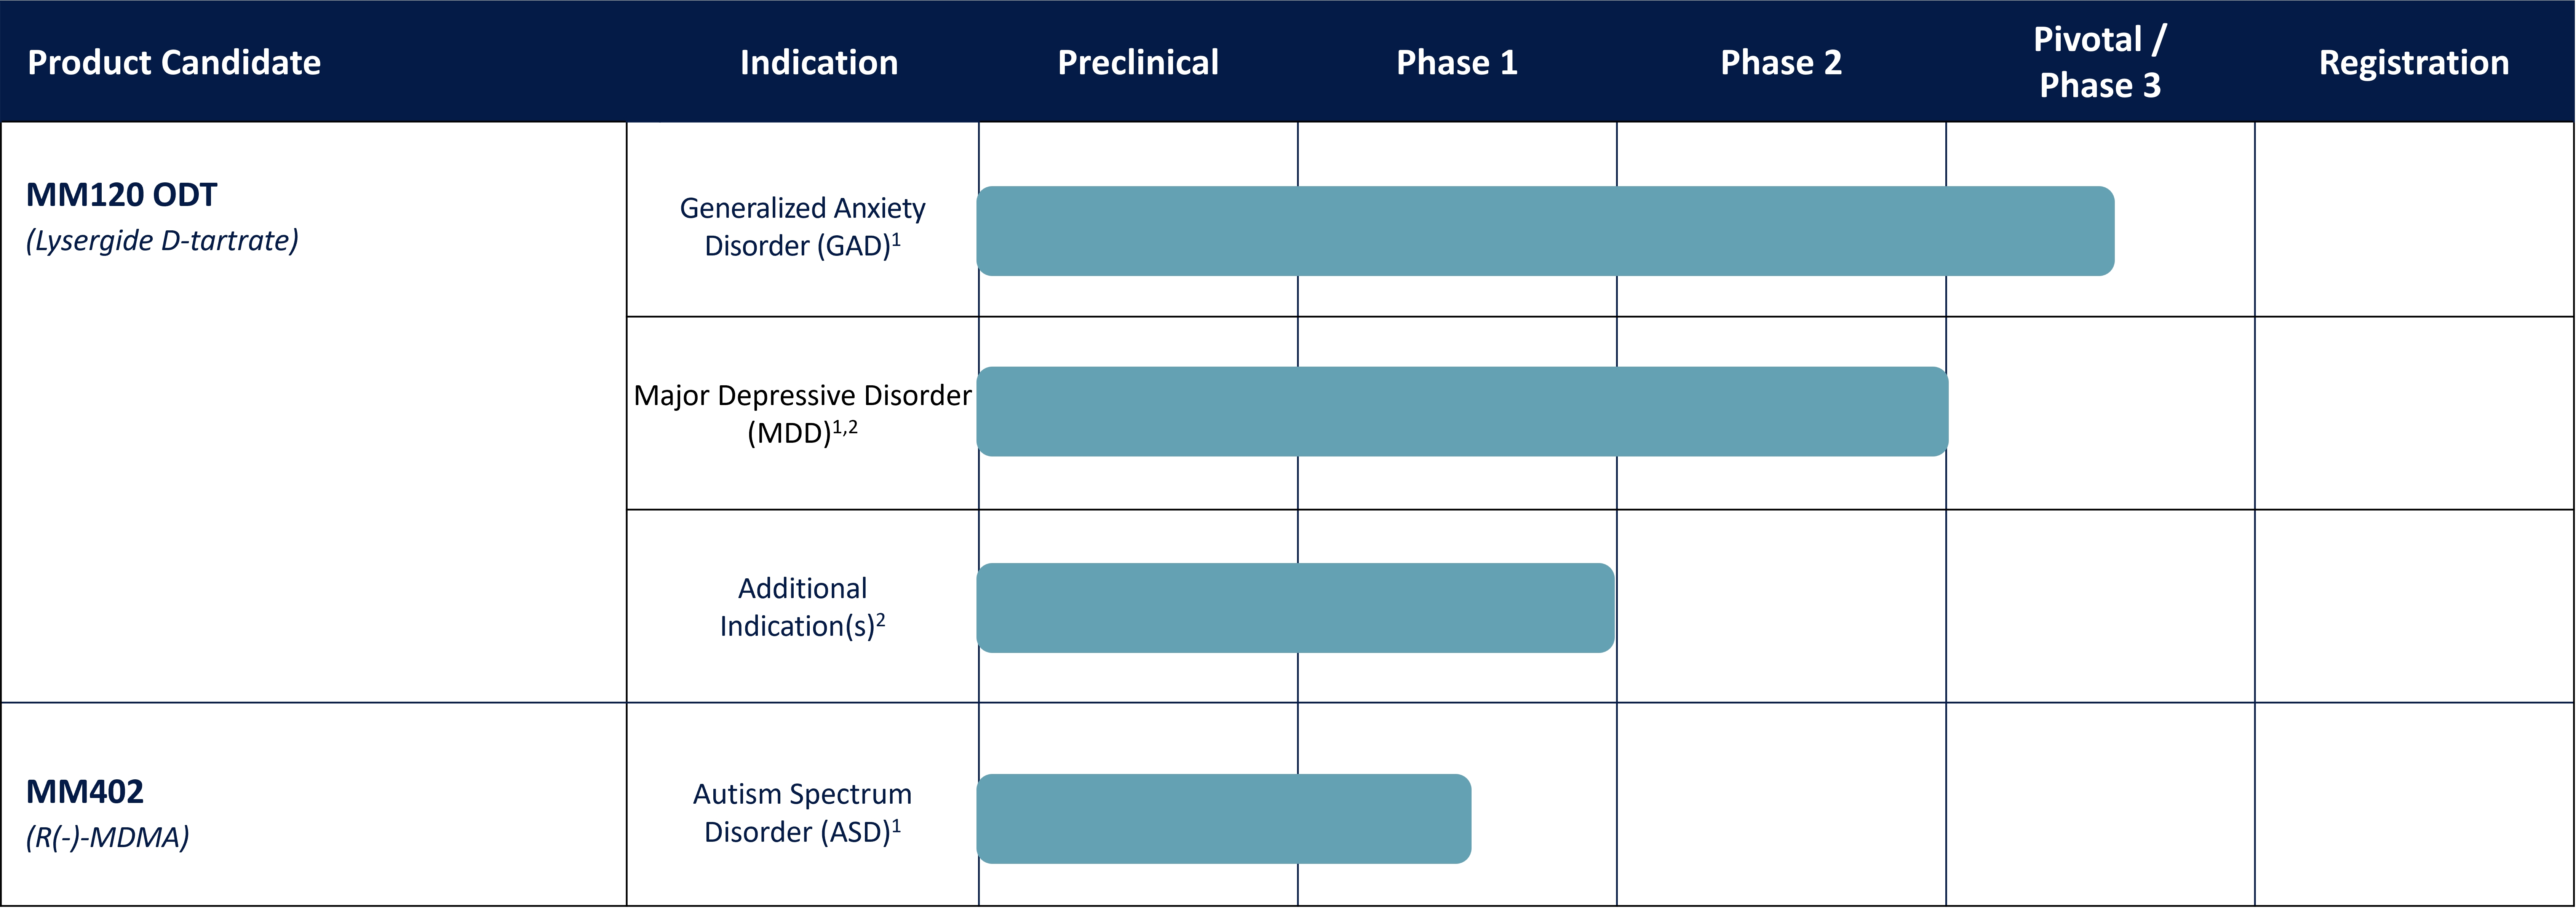Click the GAD progress bar
This screenshot has width=2576, height=908.
[x=1545, y=231]
